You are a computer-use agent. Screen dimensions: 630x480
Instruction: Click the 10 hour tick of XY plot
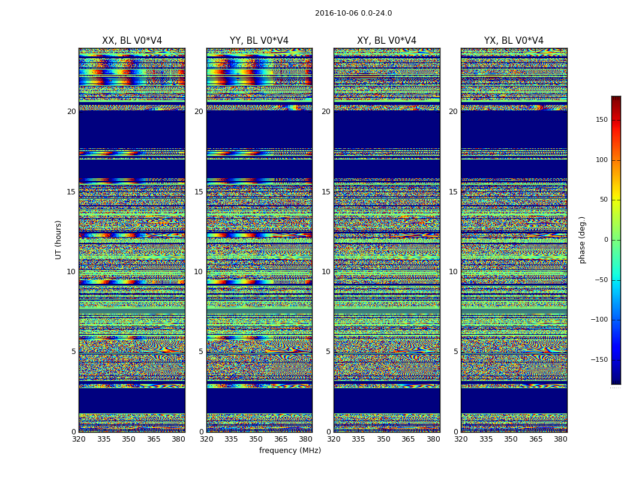pyautogui.click(x=326, y=272)
